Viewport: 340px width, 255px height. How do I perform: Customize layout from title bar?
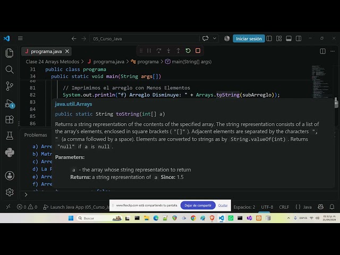[279, 38]
